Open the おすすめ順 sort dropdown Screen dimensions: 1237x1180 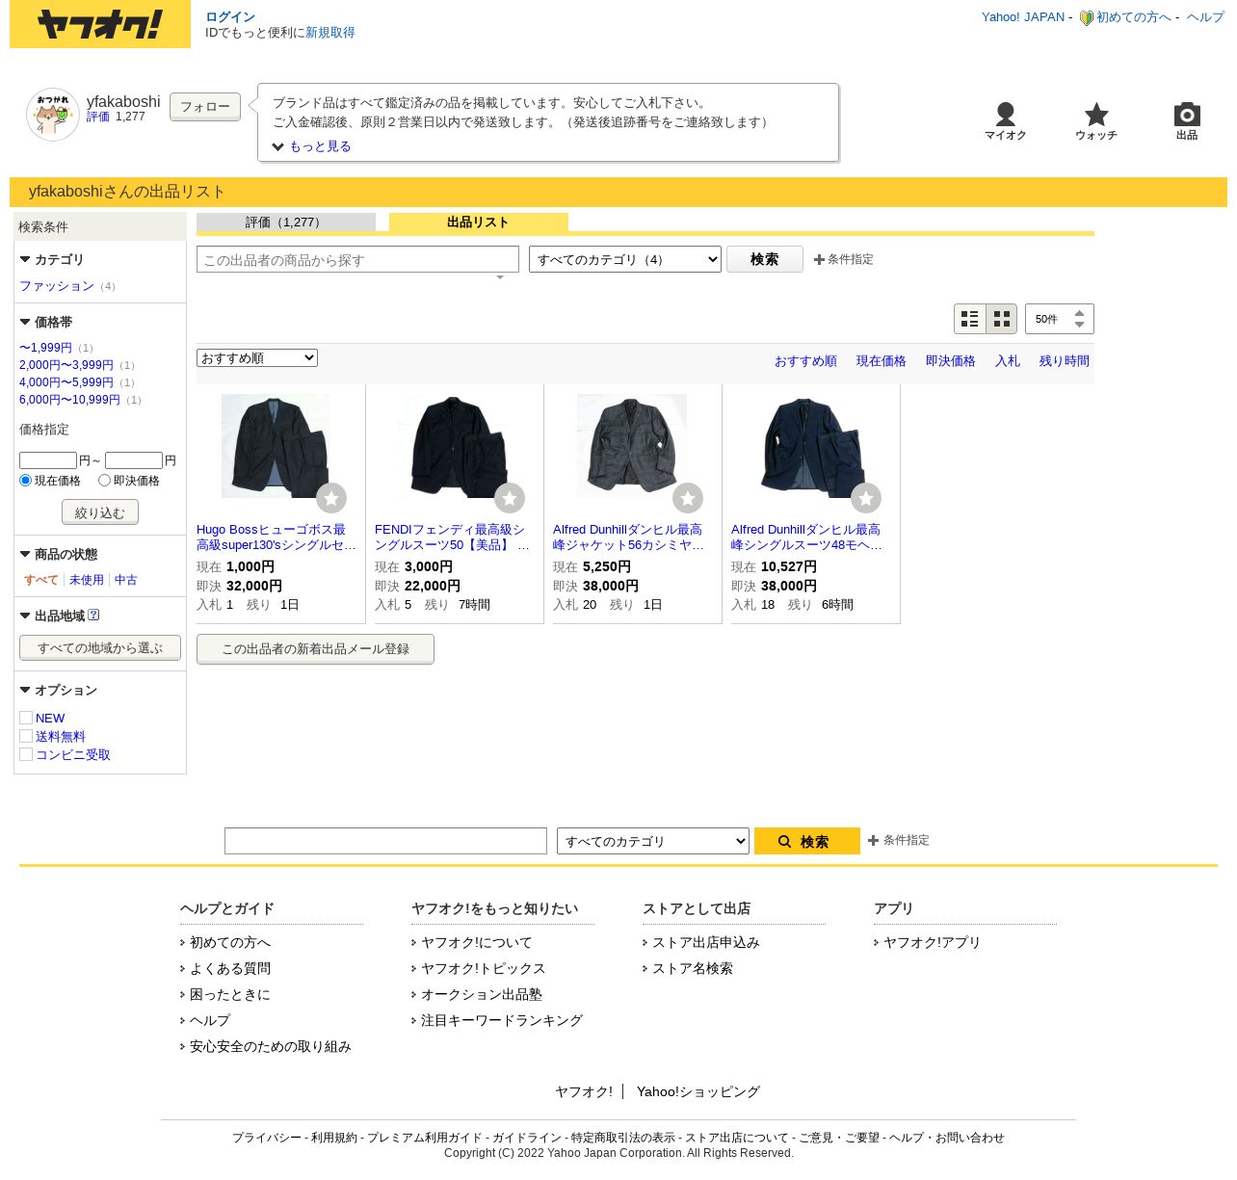point(257,358)
